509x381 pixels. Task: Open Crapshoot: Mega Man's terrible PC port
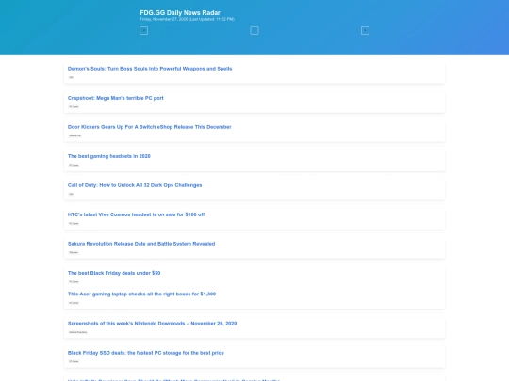click(x=116, y=98)
